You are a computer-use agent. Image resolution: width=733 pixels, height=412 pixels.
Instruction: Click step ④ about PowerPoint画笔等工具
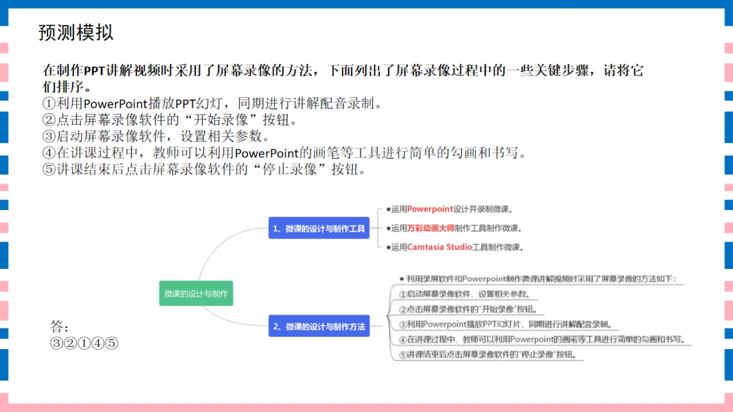click(285, 153)
